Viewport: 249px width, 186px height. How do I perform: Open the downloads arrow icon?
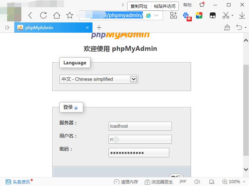pyautogui.click(x=242, y=15)
